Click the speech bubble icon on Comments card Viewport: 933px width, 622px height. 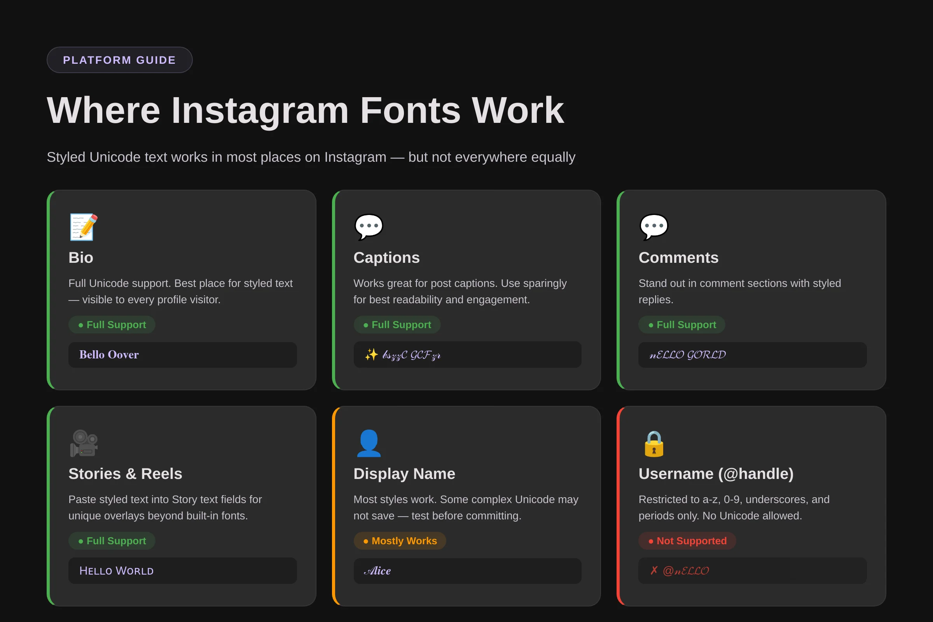click(x=654, y=227)
